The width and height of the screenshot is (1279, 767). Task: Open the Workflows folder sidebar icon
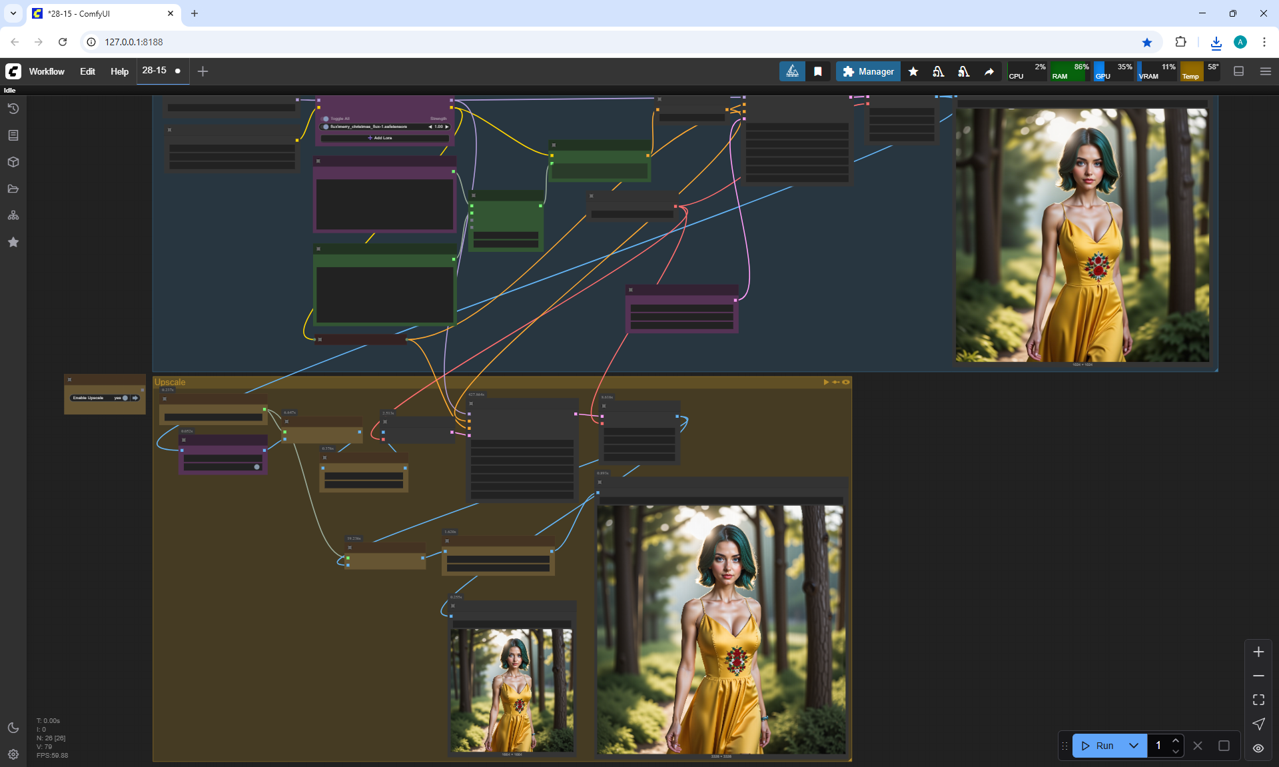(13, 189)
